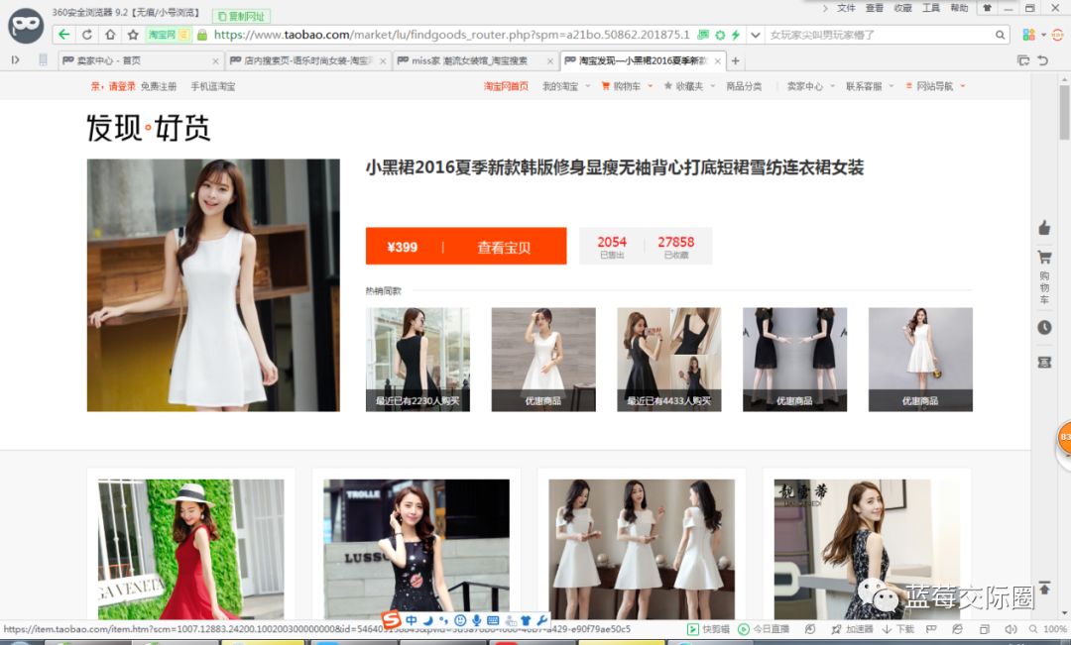Click the colorful extensions grid icon
1071x645 pixels.
[x=1028, y=35]
